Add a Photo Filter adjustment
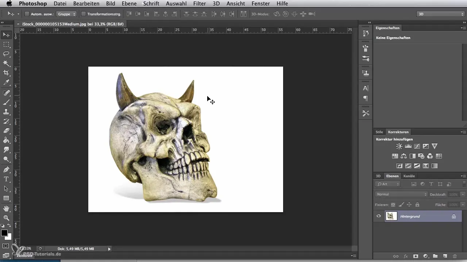467x262 pixels. tap(421, 156)
